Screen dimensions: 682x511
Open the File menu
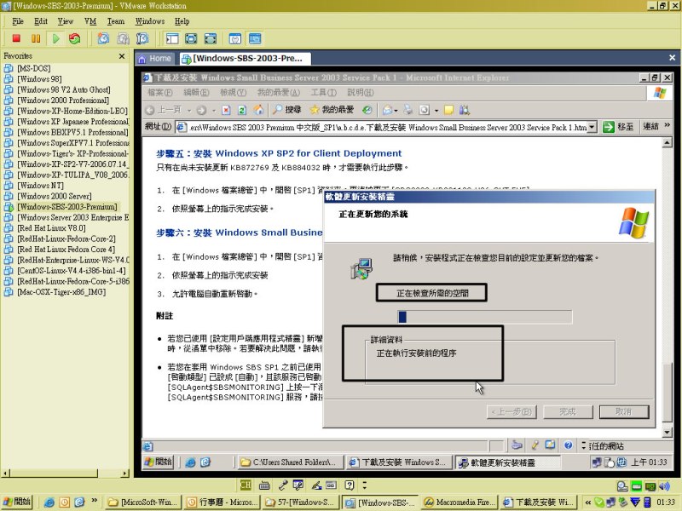click(18, 21)
